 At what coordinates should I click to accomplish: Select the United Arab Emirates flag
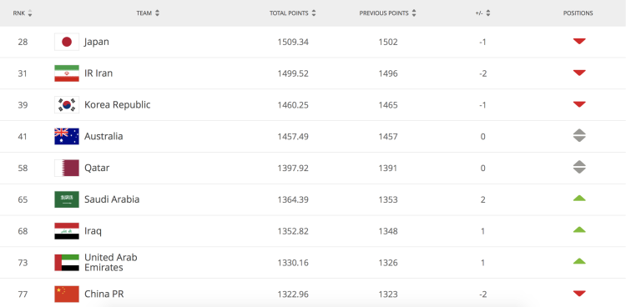pyautogui.click(x=67, y=263)
